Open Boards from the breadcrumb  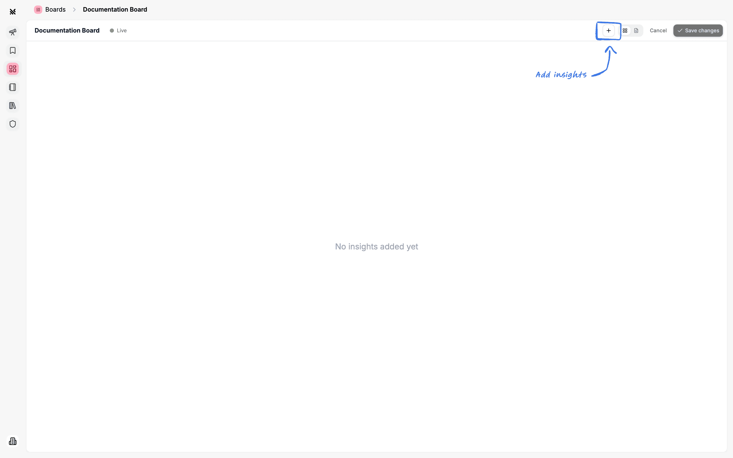click(55, 9)
